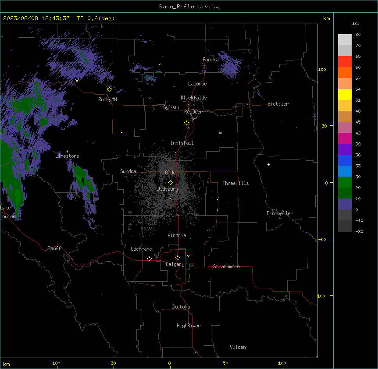Click the yellow diamond marker near RockyMH
378x369 pixels.
click(110, 89)
